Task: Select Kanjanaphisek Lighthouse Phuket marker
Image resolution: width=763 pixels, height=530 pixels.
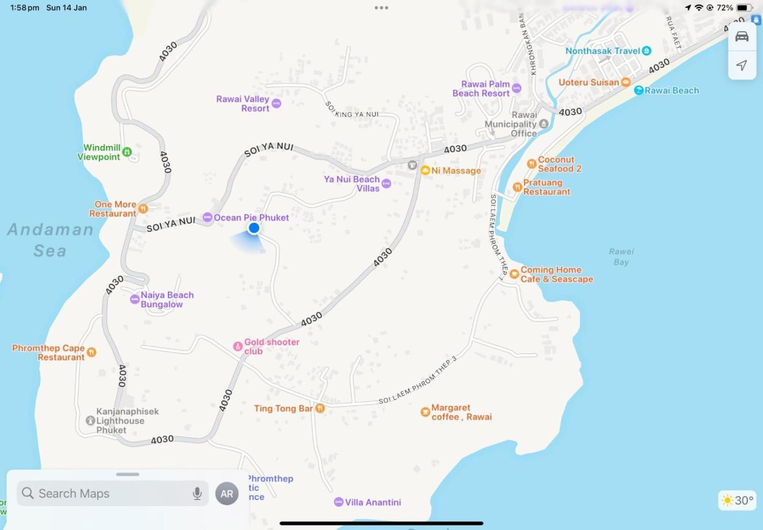Action: coord(90,420)
